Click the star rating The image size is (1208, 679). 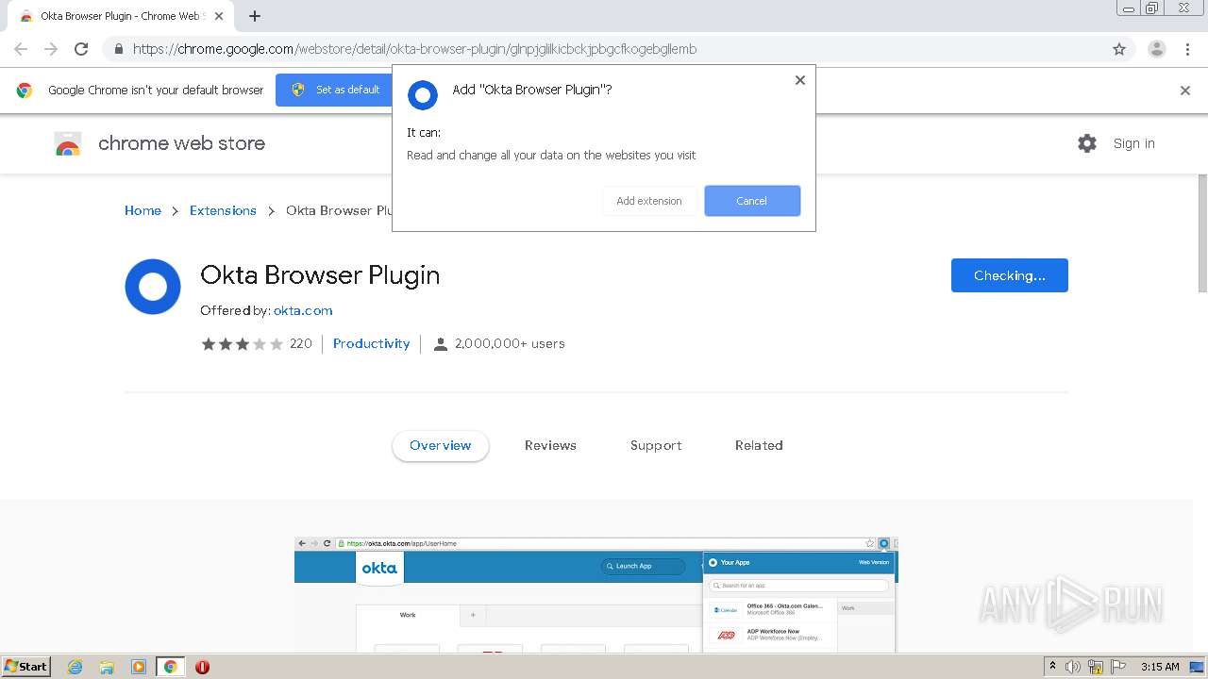[x=242, y=343]
